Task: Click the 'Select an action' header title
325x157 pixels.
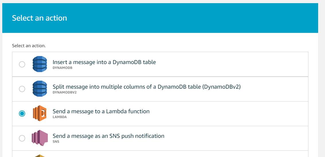Action: [x=40, y=18]
